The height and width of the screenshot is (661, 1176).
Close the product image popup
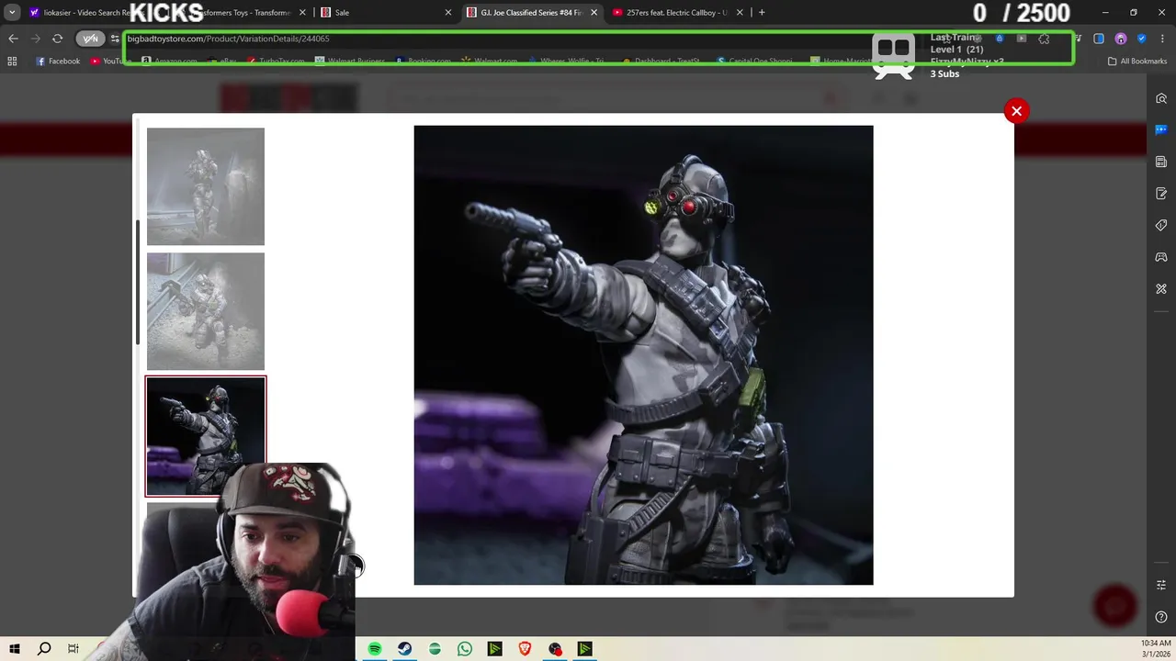(x=1016, y=111)
